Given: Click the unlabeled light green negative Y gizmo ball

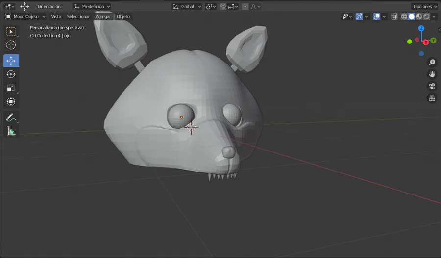Looking at the screenshot, I should click(x=410, y=42).
